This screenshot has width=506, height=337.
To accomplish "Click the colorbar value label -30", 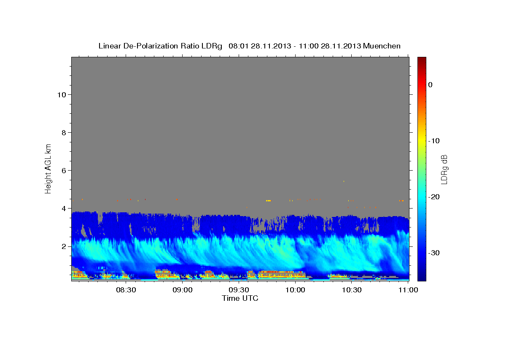I will pos(434,253).
